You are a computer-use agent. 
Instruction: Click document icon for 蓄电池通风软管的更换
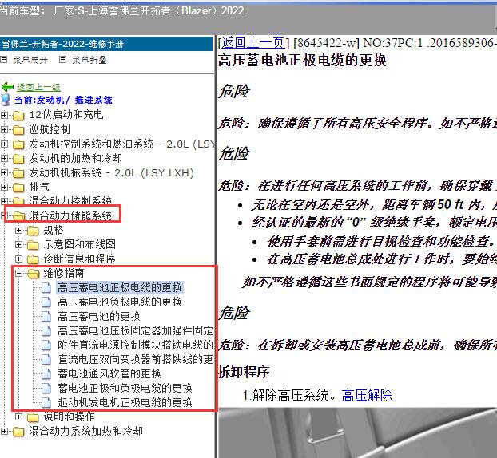[46, 373]
